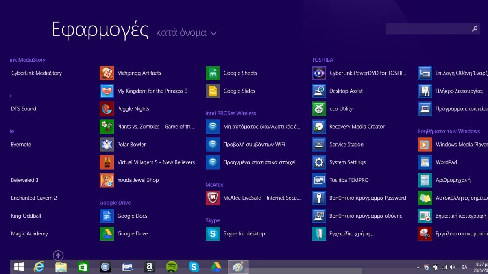
Task: Open the Πλήκρο λειτουργίας icon
Action: coord(425,91)
